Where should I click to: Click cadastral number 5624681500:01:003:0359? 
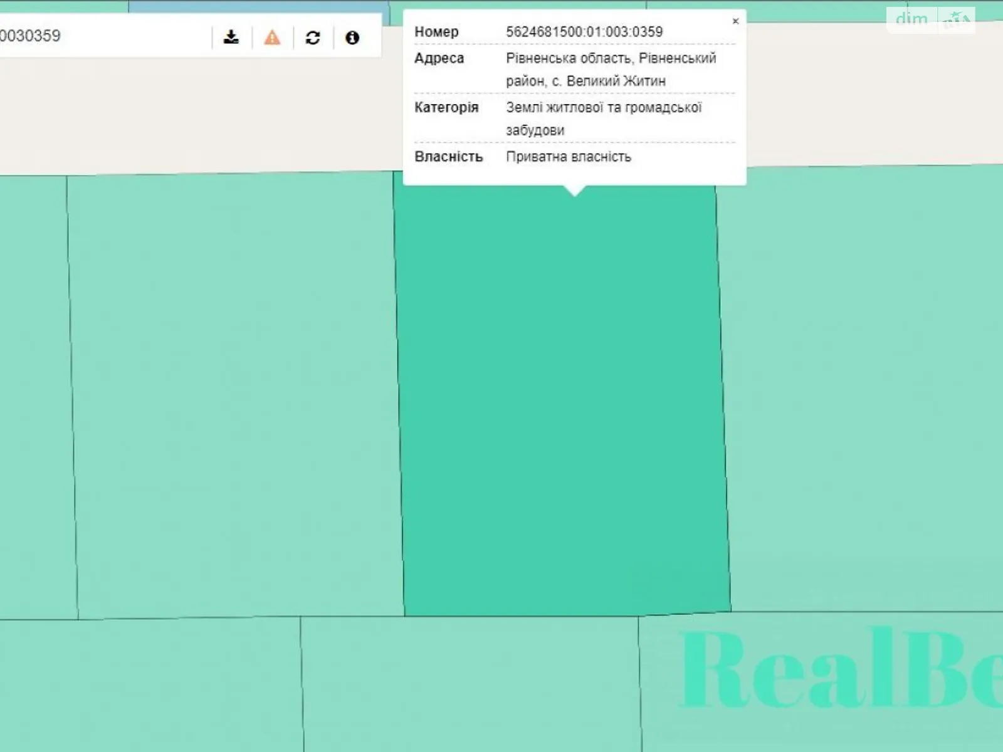(x=584, y=32)
